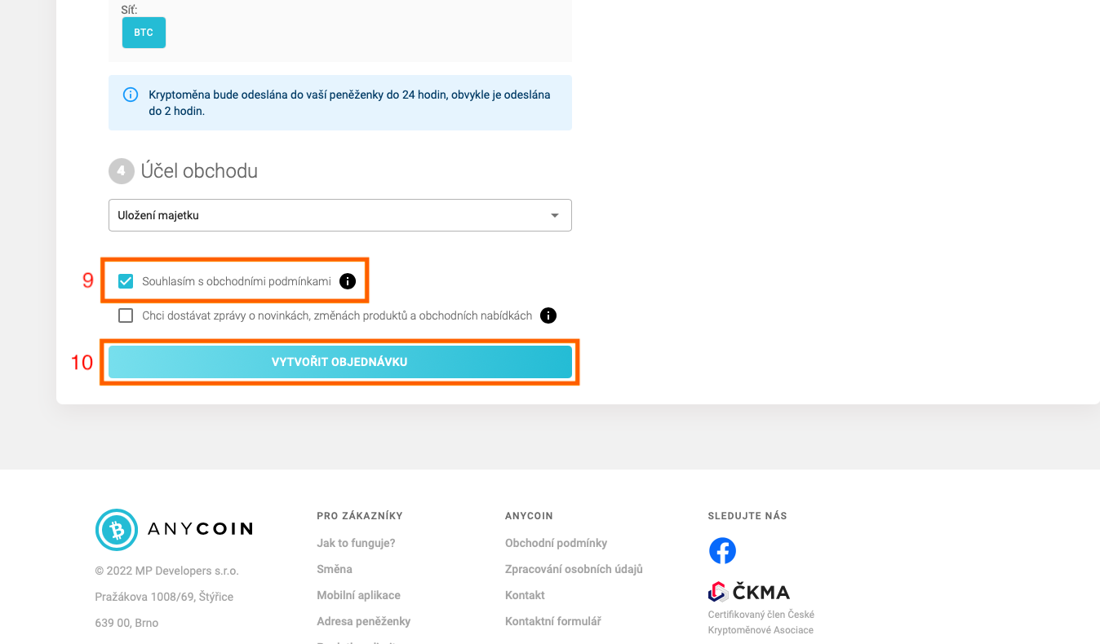Open the Směna footer link
The image size is (1100, 644).
point(335,569)
